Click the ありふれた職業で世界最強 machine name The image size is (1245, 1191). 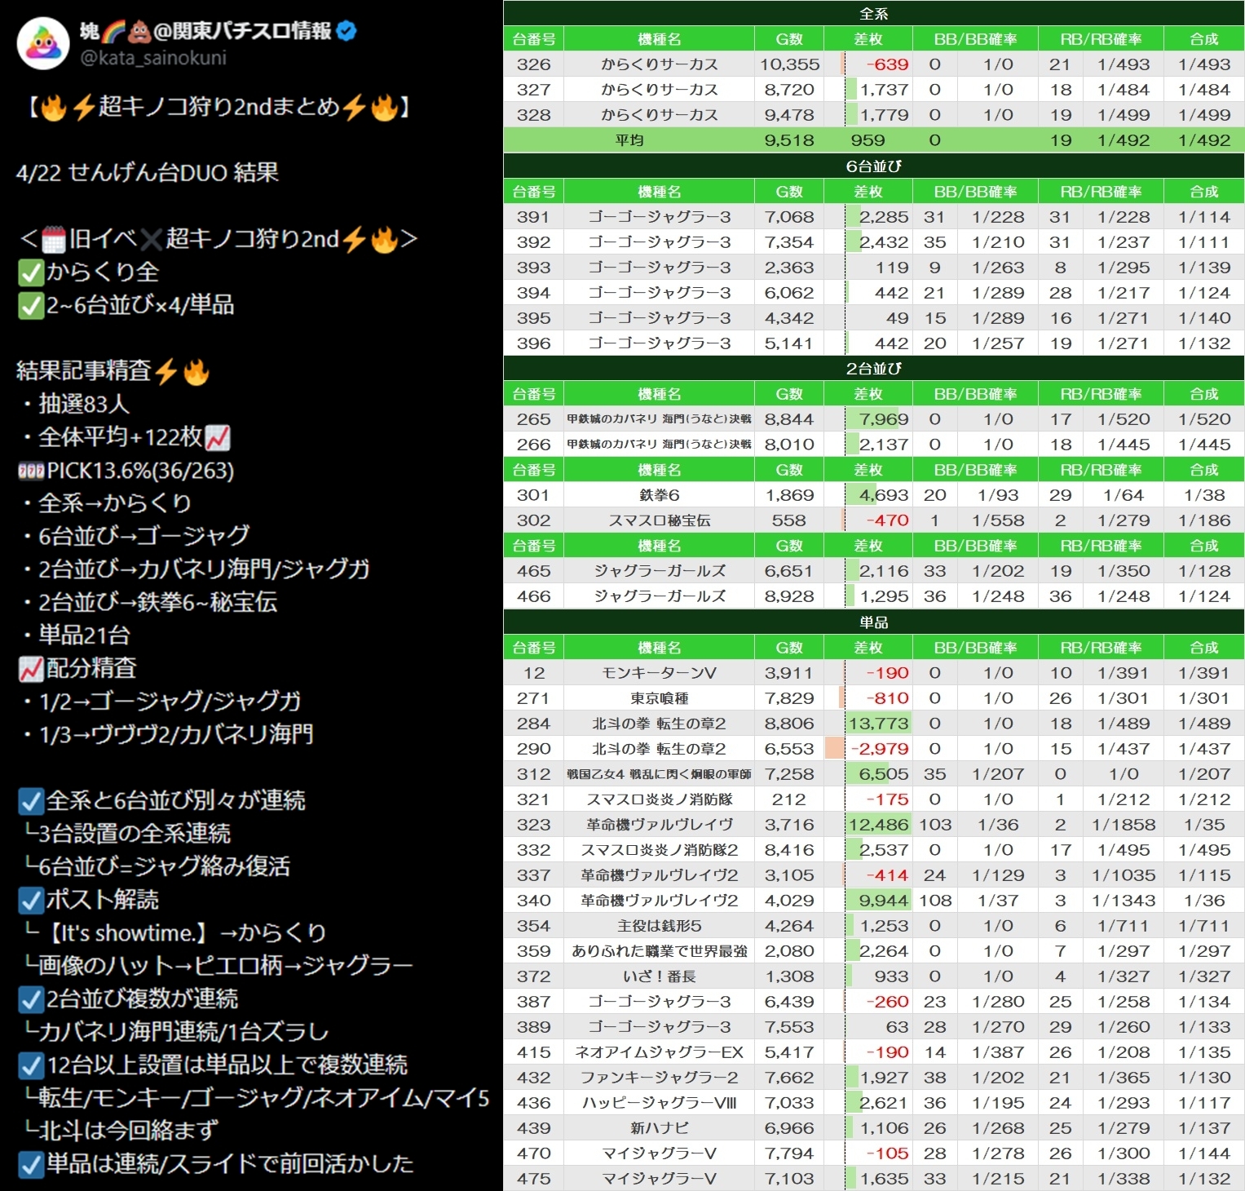[660, 951]
